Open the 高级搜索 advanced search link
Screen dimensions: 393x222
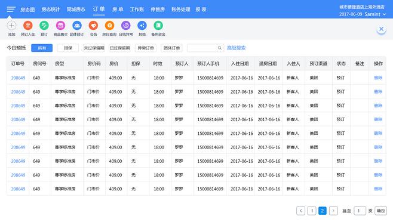tap(236, 48)
